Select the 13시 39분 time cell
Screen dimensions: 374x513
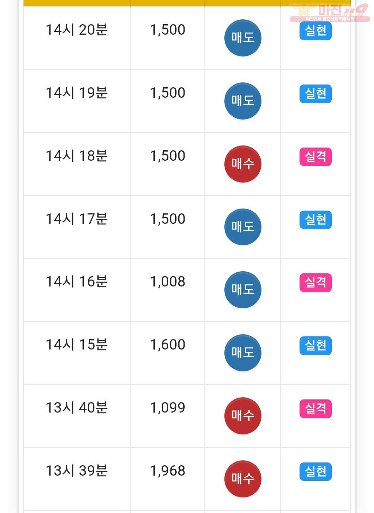pos(77,479)
